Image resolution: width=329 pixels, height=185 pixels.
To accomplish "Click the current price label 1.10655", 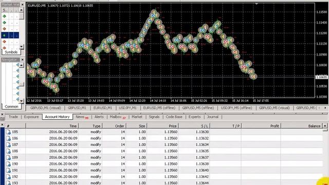I will (322, 77).
